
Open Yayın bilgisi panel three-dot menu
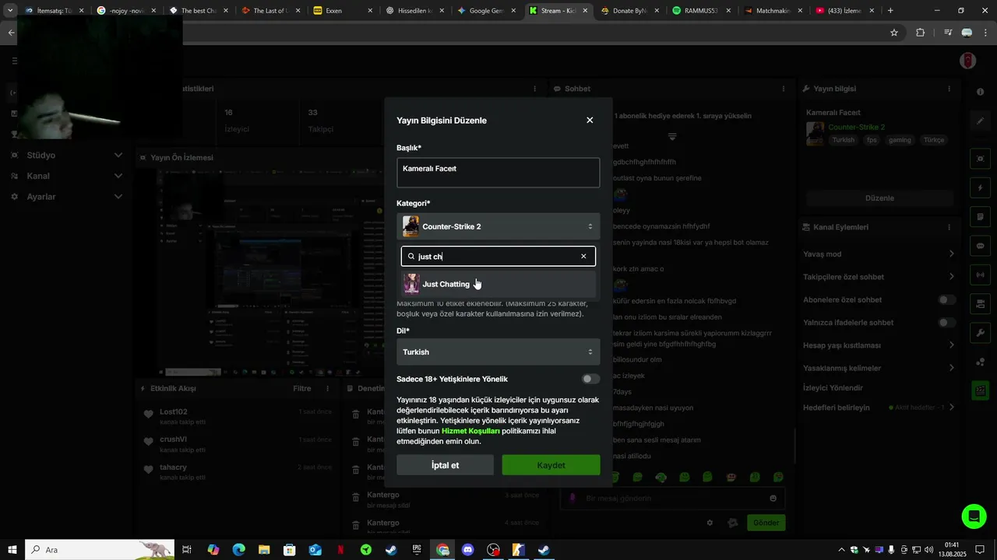coord(949,89)
